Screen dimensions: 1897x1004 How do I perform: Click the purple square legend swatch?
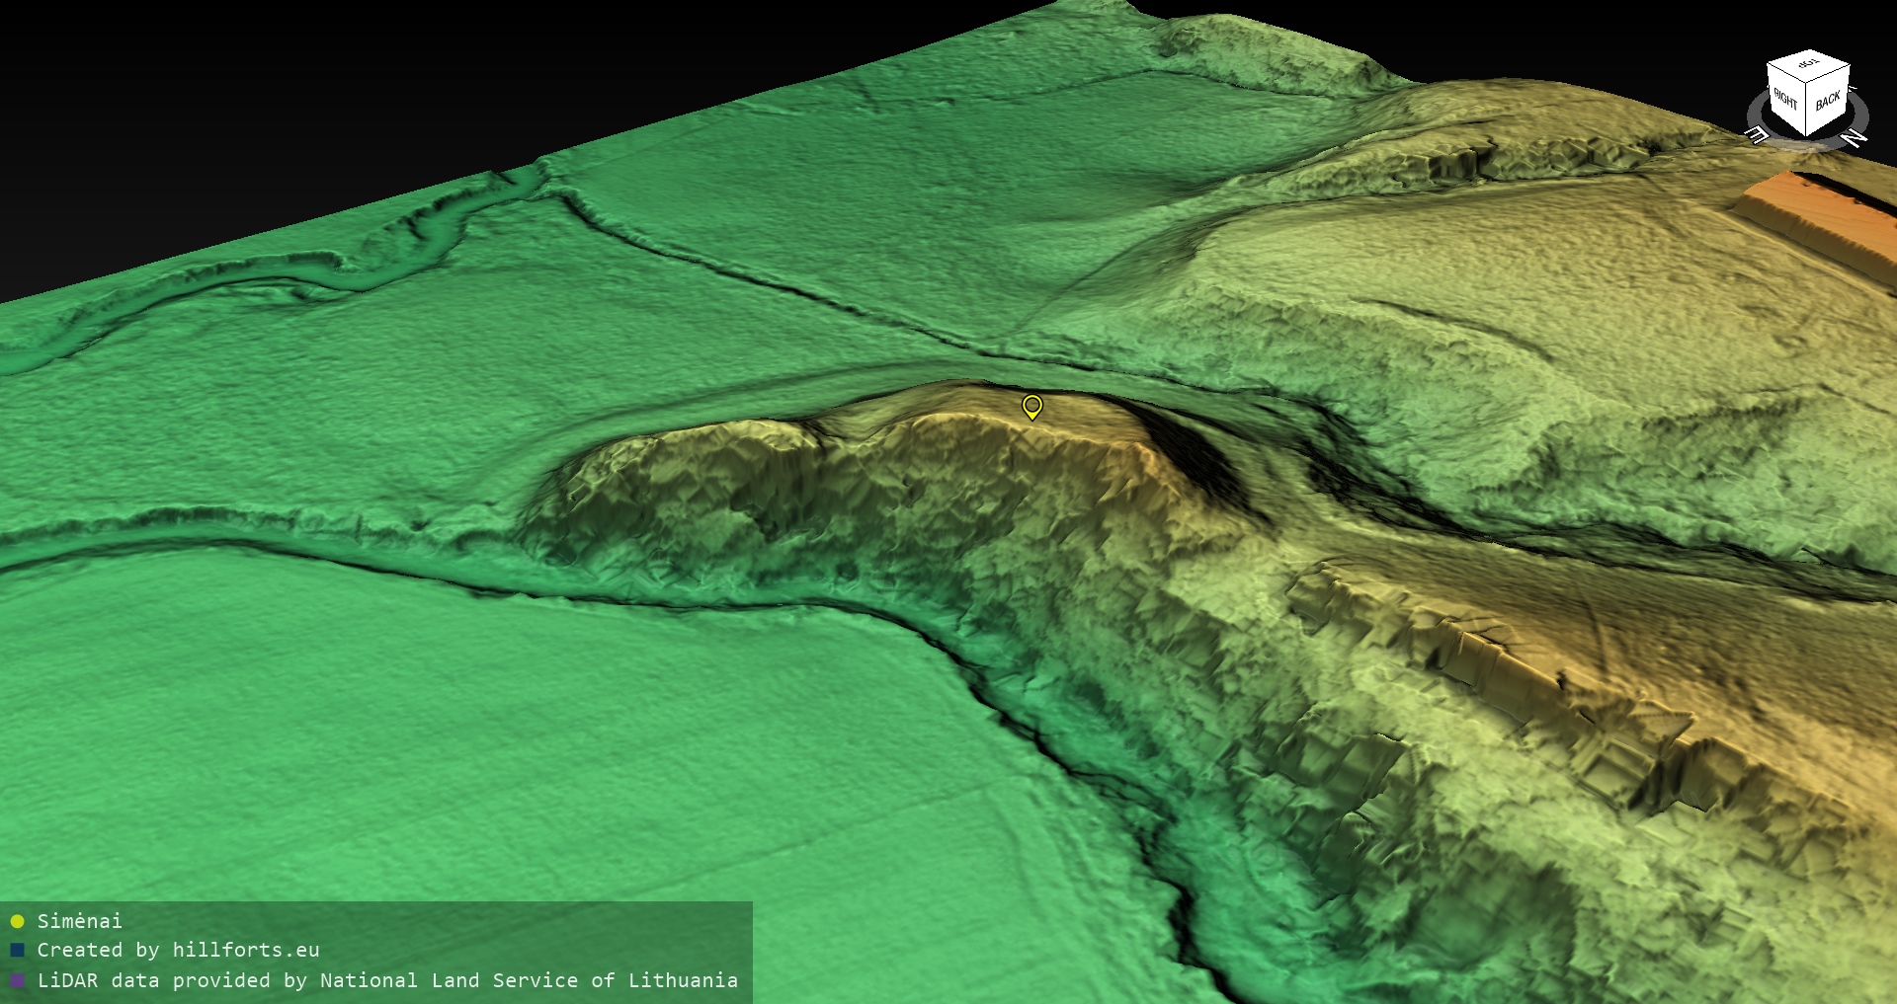click(17, 981)
